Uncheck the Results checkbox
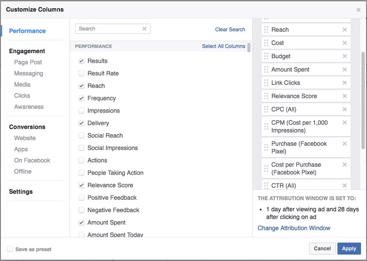 [81, 61]
